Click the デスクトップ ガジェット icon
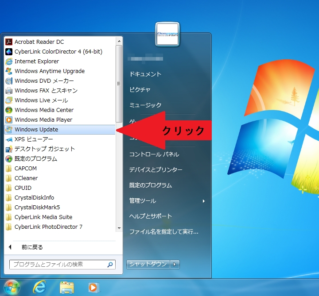This screenshot has height=296, width=319. click(x=9, y=149)
